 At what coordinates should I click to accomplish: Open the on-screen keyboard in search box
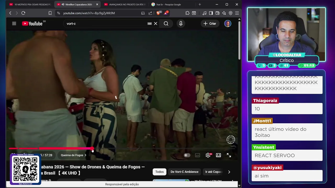click(149, 23)
